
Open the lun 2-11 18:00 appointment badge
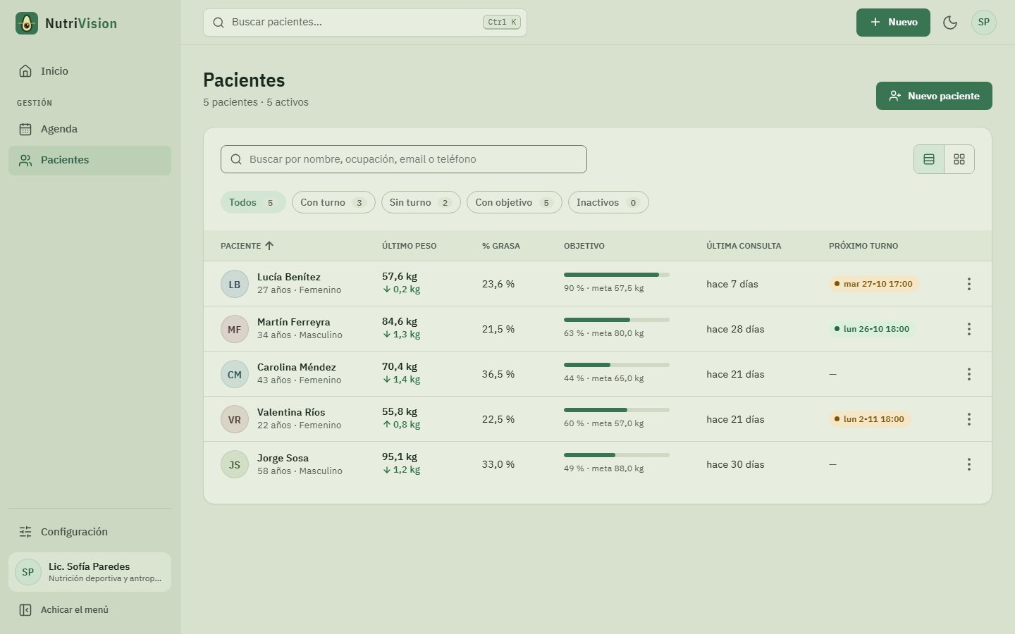pyautogui.click(x=870, y=419)
